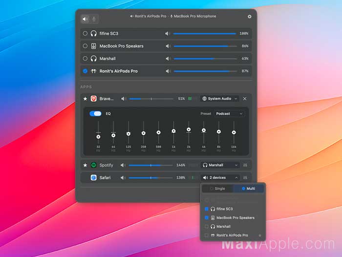Click the fifine SC3 headphones icon
Screen dimensions: 342x257
coord(94,33)
